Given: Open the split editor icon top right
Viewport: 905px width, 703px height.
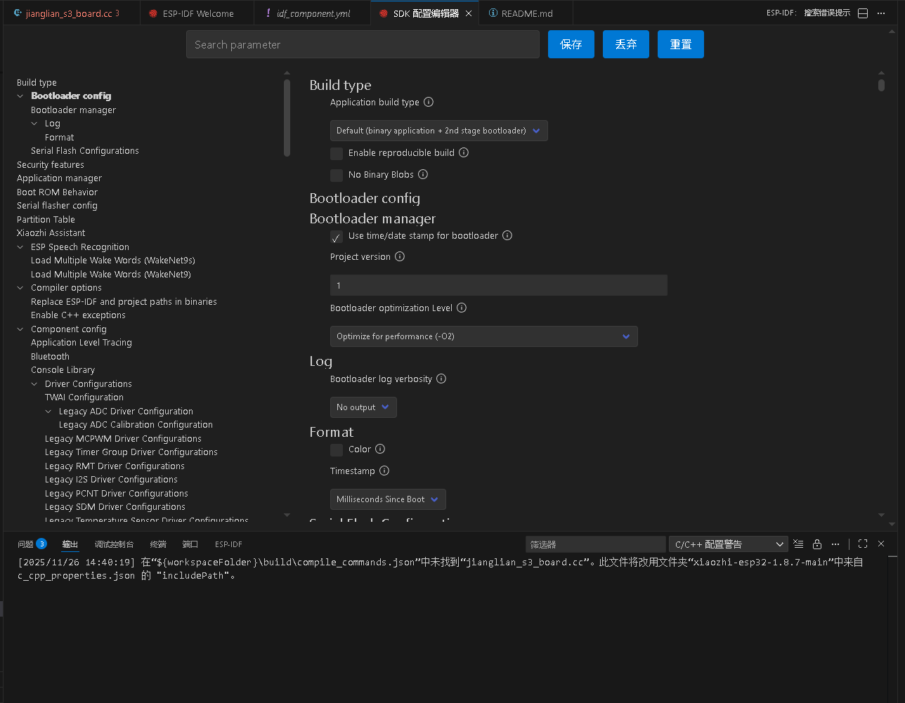Looking at the screenshot, I should tap(863, 13).
